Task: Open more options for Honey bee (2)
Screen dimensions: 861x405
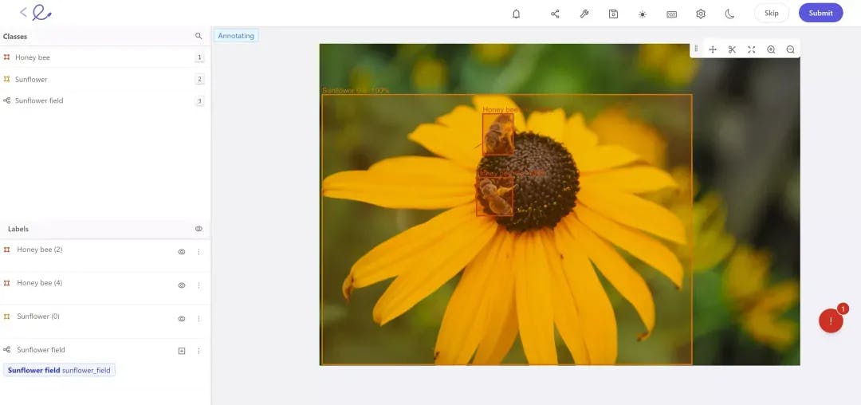Action: click(199, 252)
